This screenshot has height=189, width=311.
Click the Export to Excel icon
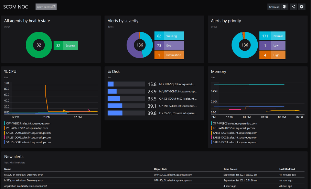tap(285, 7)
